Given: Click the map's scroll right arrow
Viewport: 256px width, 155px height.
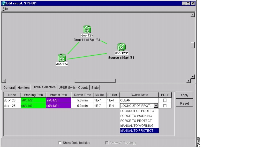Looking at the screenshot, I should pos(189,81).
